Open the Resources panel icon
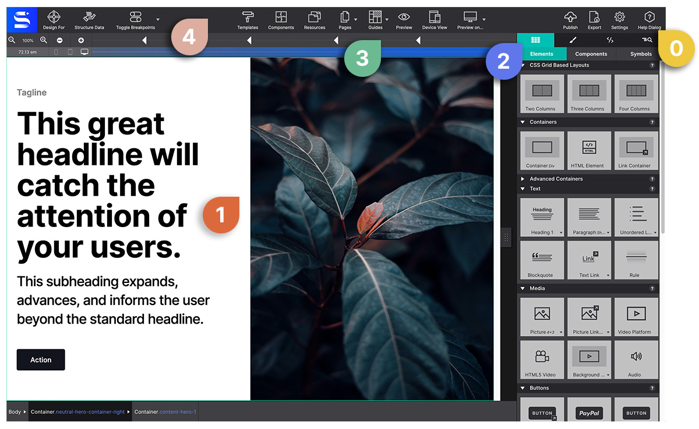699x429 pixels. point(315,17)
